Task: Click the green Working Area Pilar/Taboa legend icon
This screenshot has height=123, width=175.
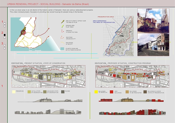Action: (63, 26)
